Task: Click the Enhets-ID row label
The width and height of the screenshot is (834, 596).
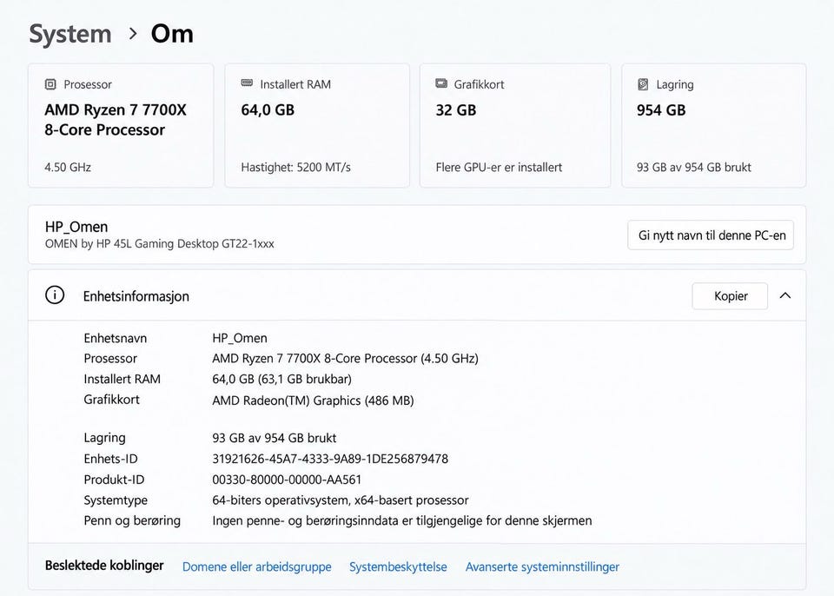Action: (x=110, y=459)
